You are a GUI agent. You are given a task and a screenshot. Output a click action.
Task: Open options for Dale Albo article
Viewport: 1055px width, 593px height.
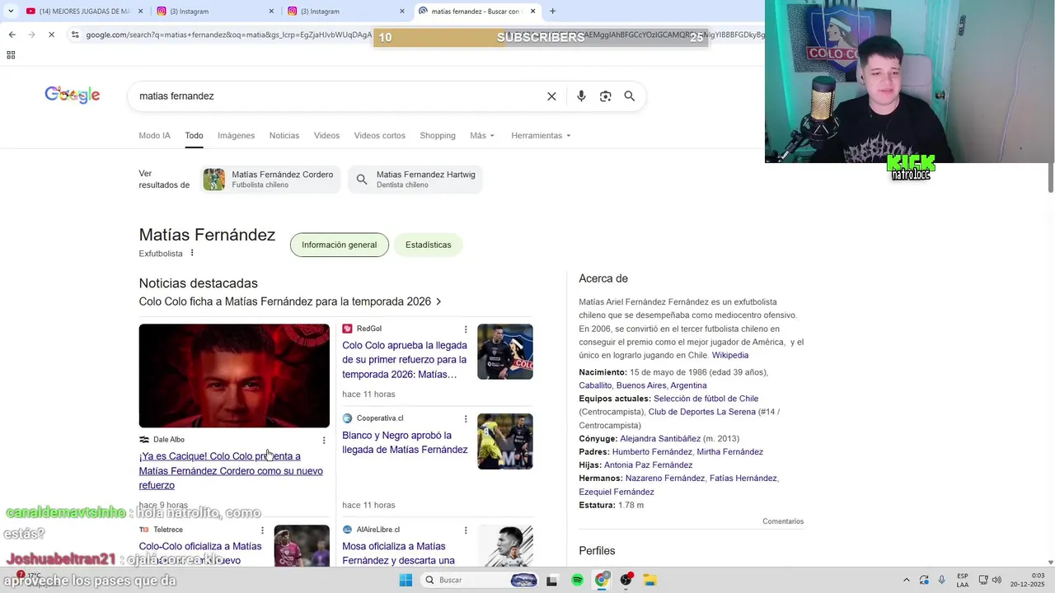coord(324,441)
